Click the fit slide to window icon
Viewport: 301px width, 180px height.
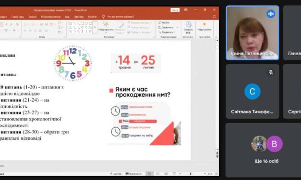(x=217, y=174)
